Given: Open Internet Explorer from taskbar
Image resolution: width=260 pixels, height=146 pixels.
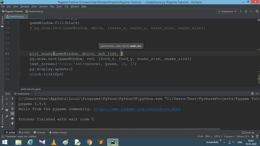Looking at the screenshot, I should coord(30,142).
